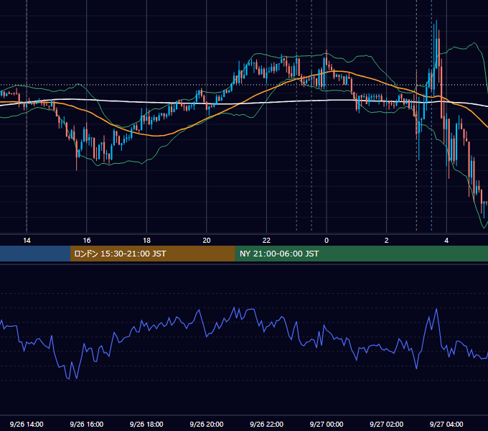Click the blue session bar before London

[x=35, y=254]
